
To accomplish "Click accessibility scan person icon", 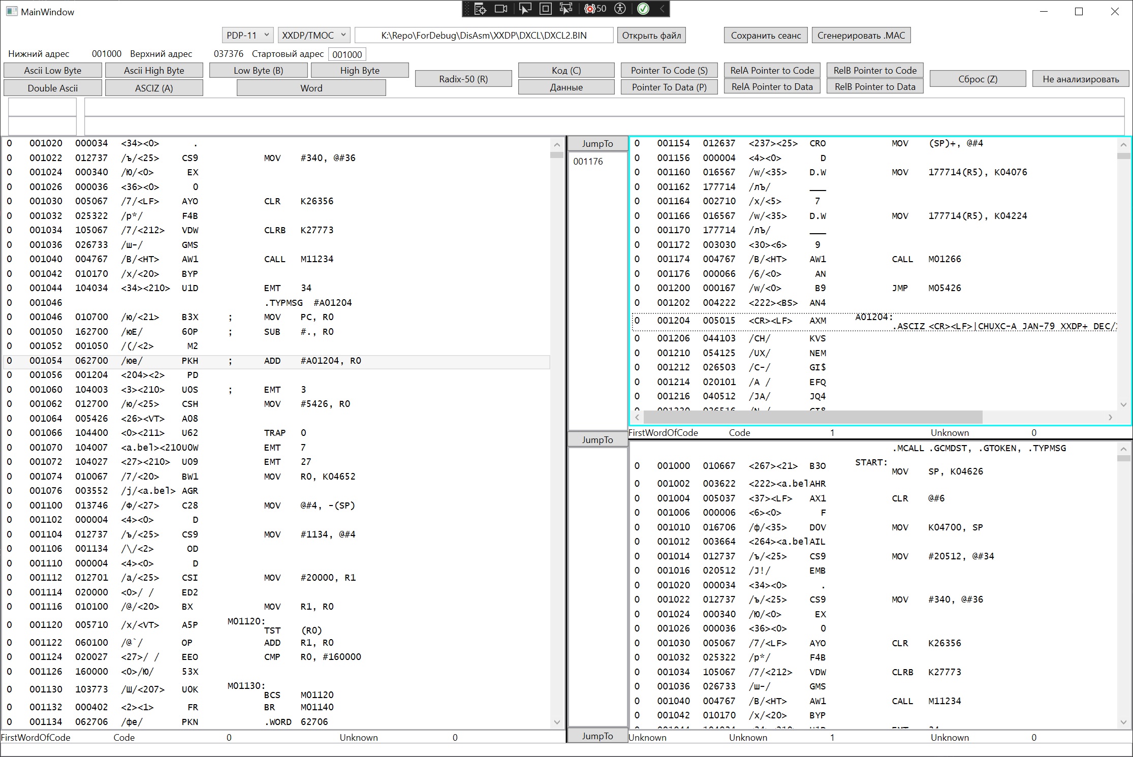I will [620, 9].
